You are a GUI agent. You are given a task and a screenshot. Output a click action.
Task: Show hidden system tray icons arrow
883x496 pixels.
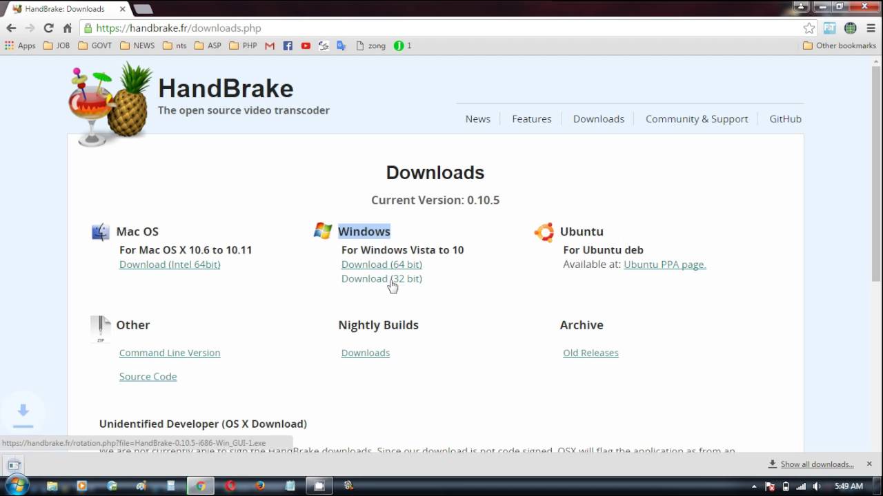(755, 486)
